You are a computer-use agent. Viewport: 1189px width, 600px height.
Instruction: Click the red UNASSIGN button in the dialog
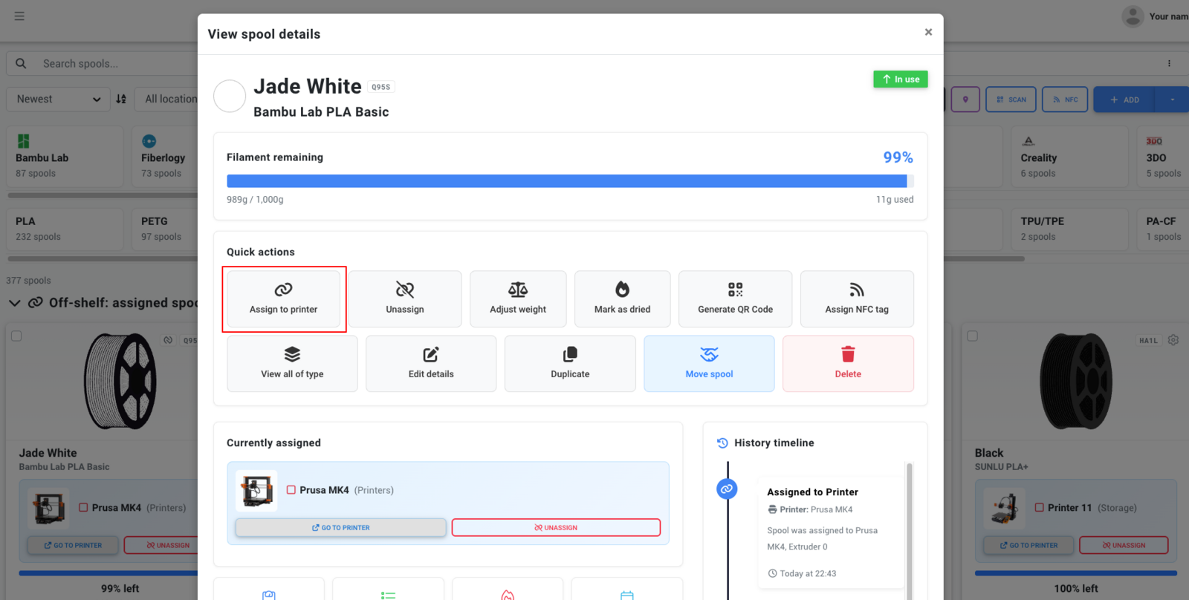click(556, 527)
